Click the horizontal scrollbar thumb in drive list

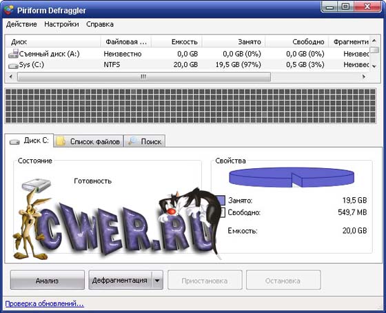(x=144, y=77)
